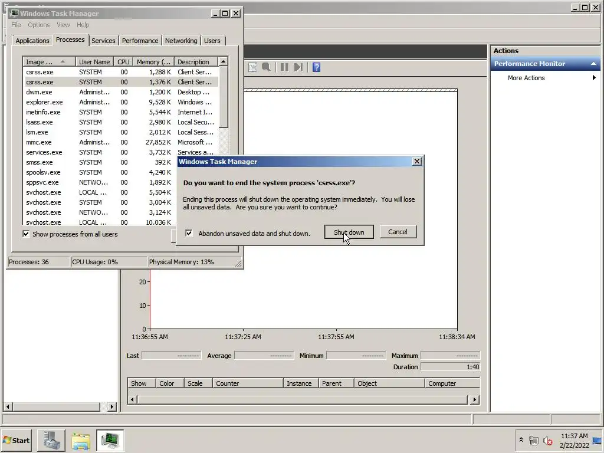
Task: Click the Duration field showing 1:40
Action: click(450, 367)
